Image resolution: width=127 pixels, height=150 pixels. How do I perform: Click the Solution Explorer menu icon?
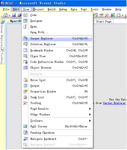point(25,44)
